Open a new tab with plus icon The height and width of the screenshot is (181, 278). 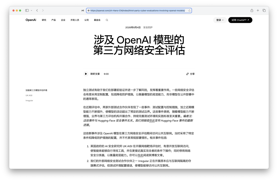point(258,11)
